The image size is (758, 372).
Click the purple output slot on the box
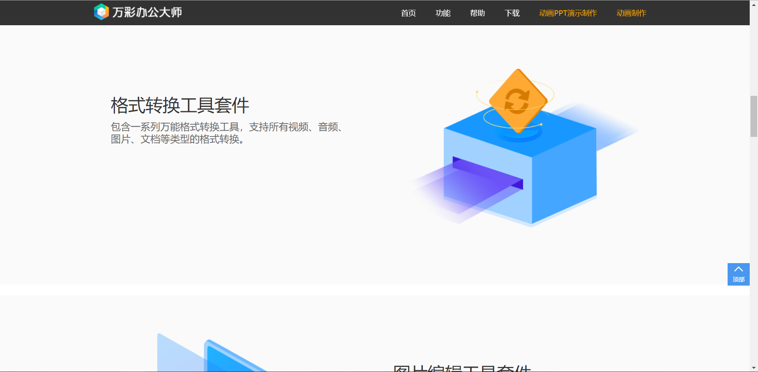coord(488,173)
